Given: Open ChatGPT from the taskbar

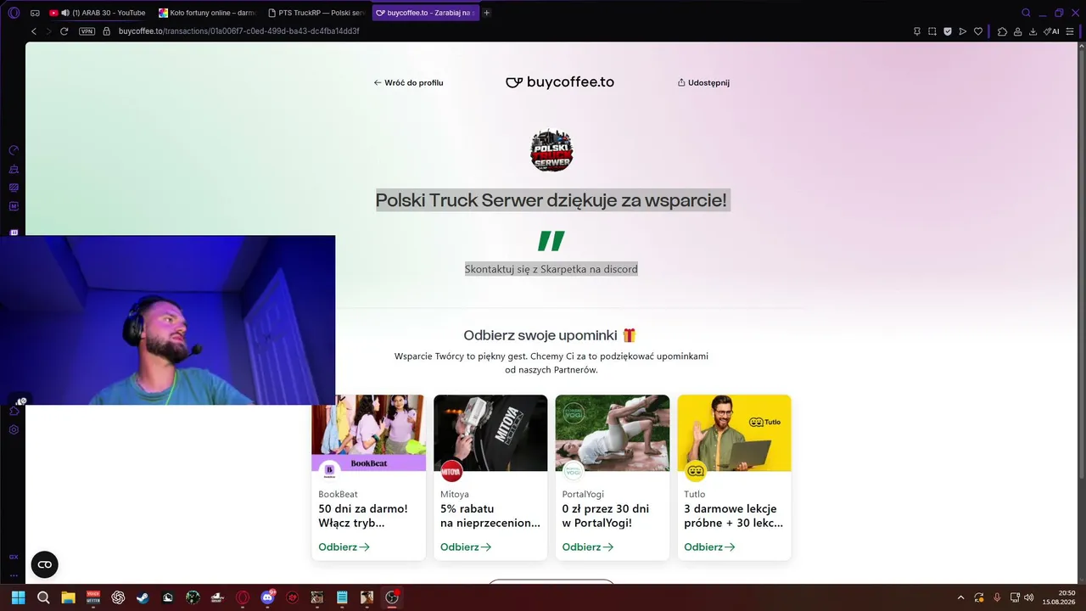Looking at the screenshot, I should (118, 597).
